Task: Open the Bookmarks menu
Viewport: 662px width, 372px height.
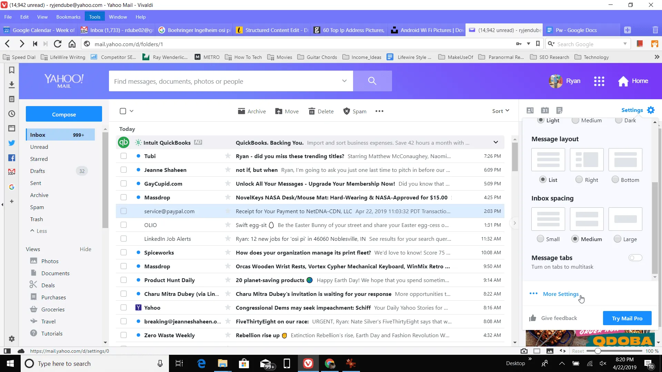Action: click(68, 17)
